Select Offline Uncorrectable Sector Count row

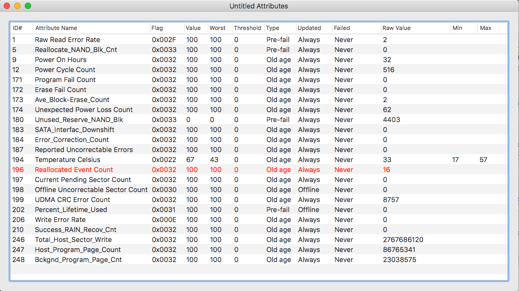259,189
